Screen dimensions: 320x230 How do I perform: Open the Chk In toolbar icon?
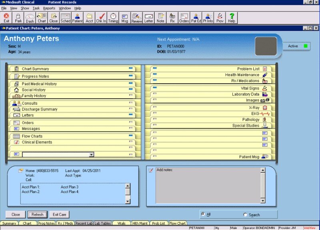point(101,18)
